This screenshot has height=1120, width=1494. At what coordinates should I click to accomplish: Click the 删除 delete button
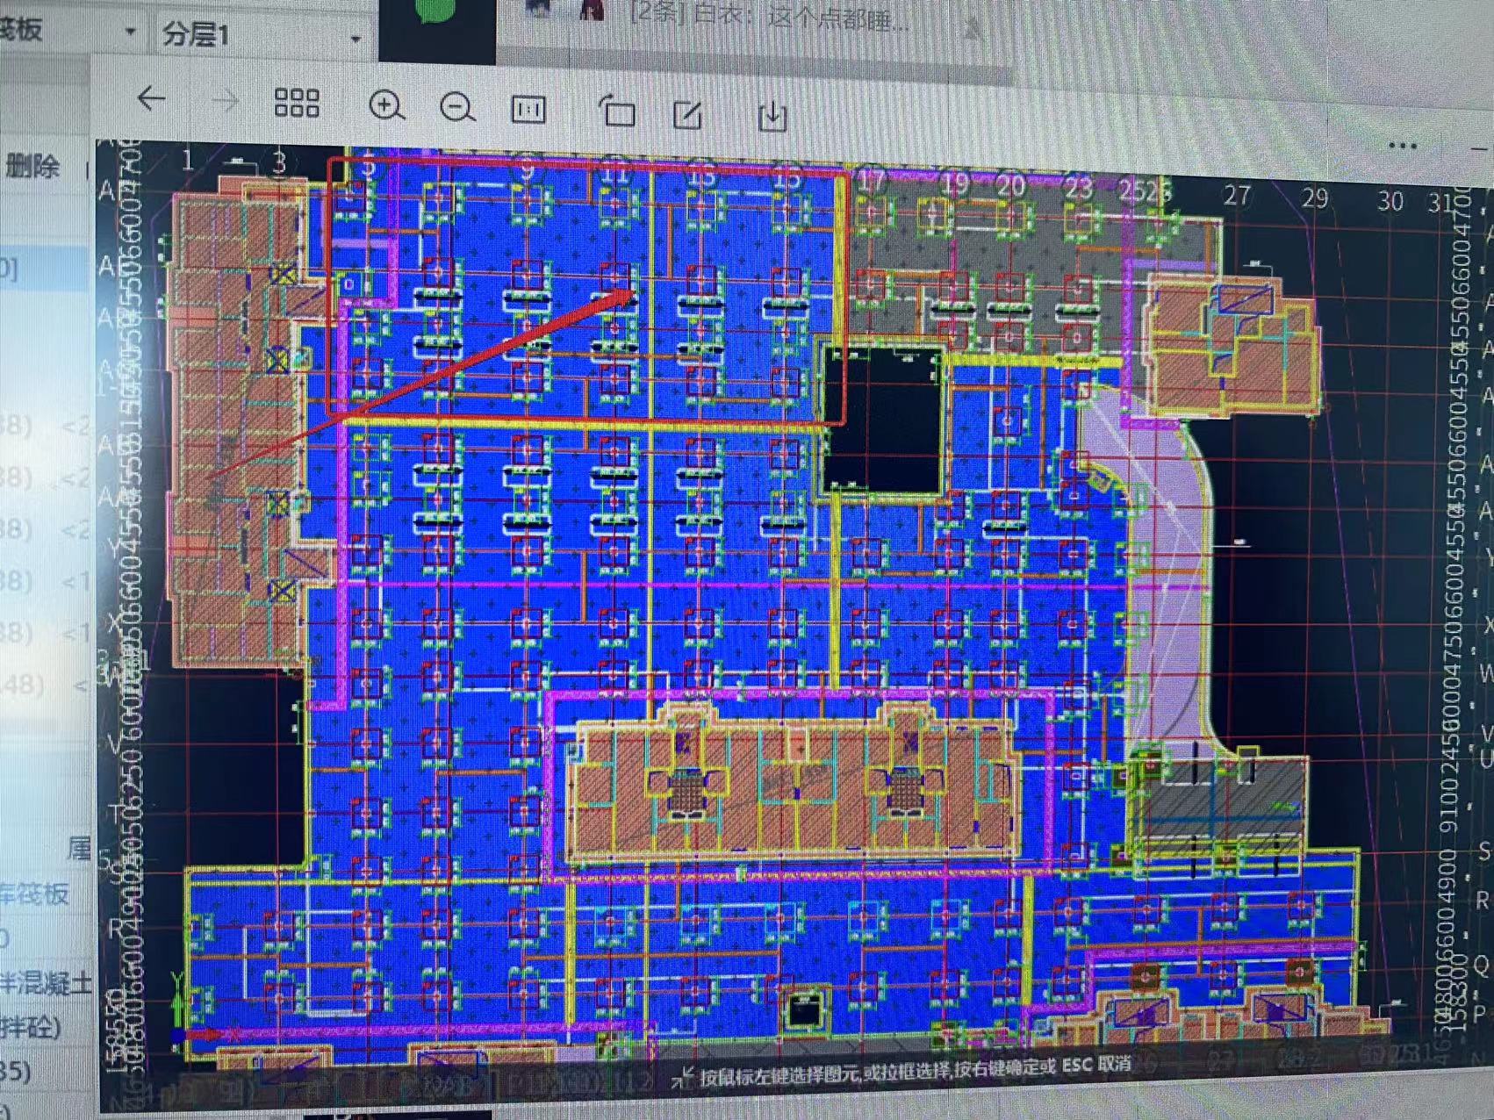32,166
